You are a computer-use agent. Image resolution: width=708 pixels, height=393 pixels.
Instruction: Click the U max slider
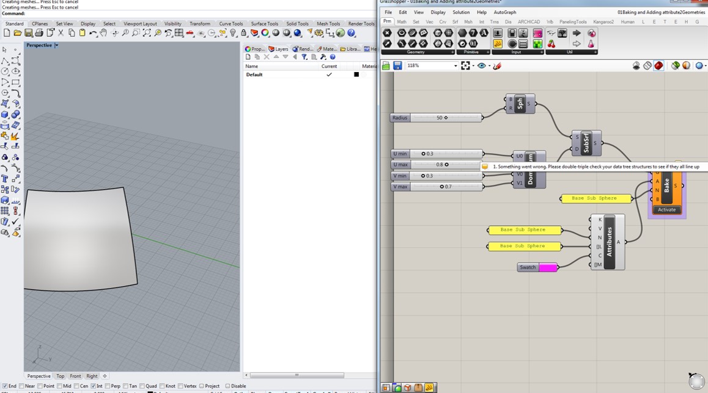[x=437, y=165]
